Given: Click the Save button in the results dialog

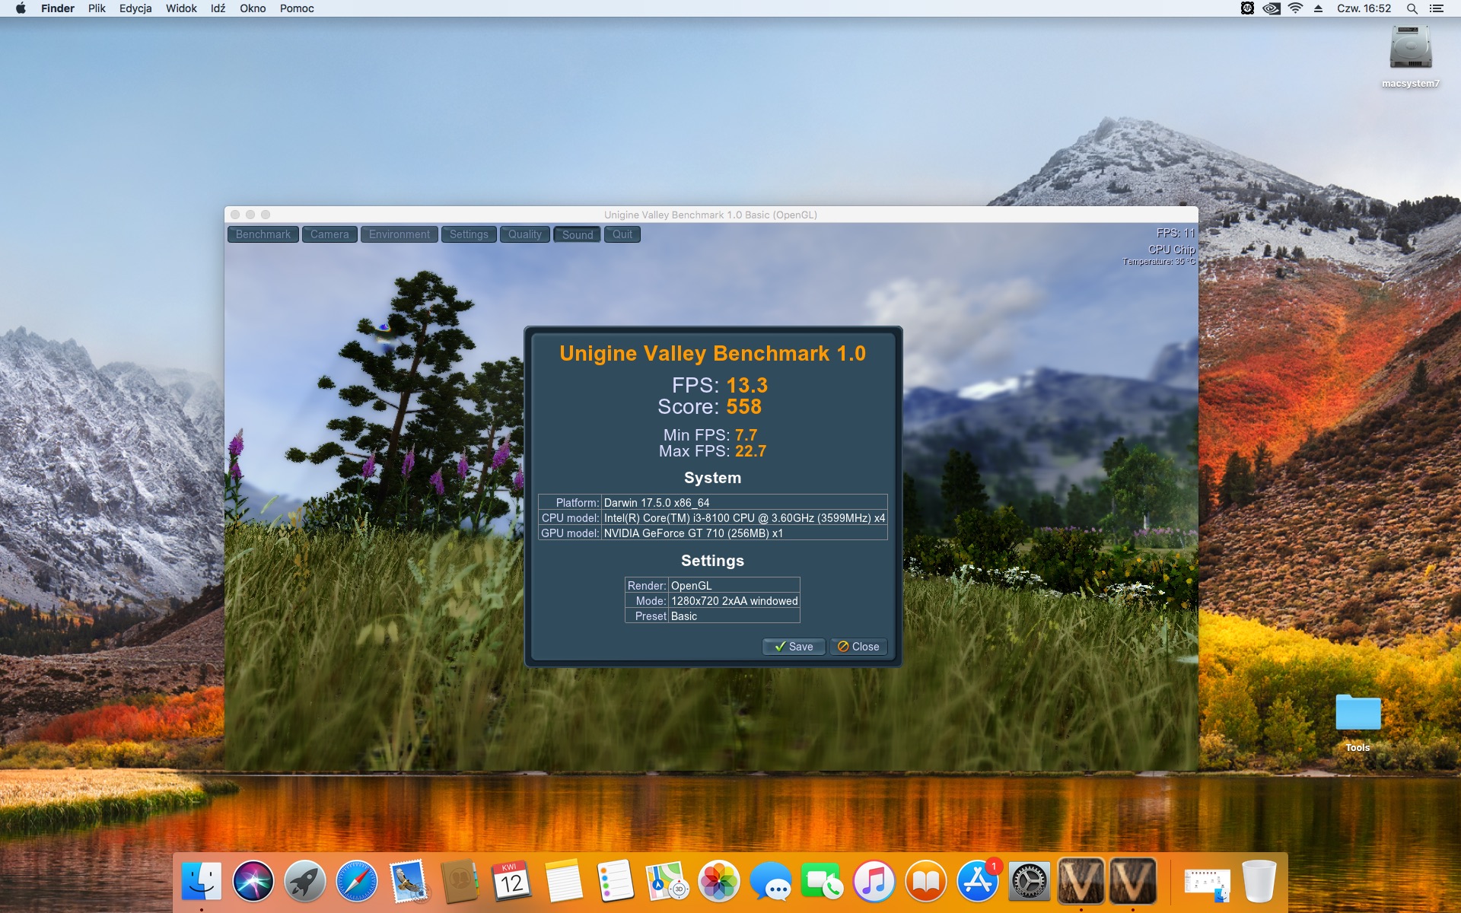Looking at the screenshot, I should coord(794,647).
